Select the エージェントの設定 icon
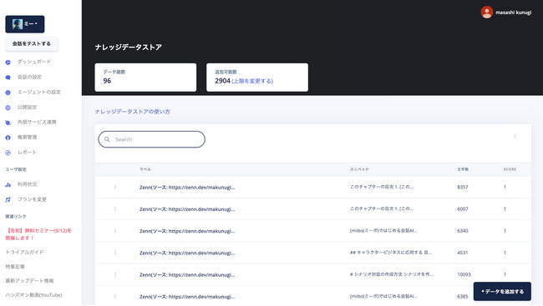The image size is (543, 306). click(8, 93)
